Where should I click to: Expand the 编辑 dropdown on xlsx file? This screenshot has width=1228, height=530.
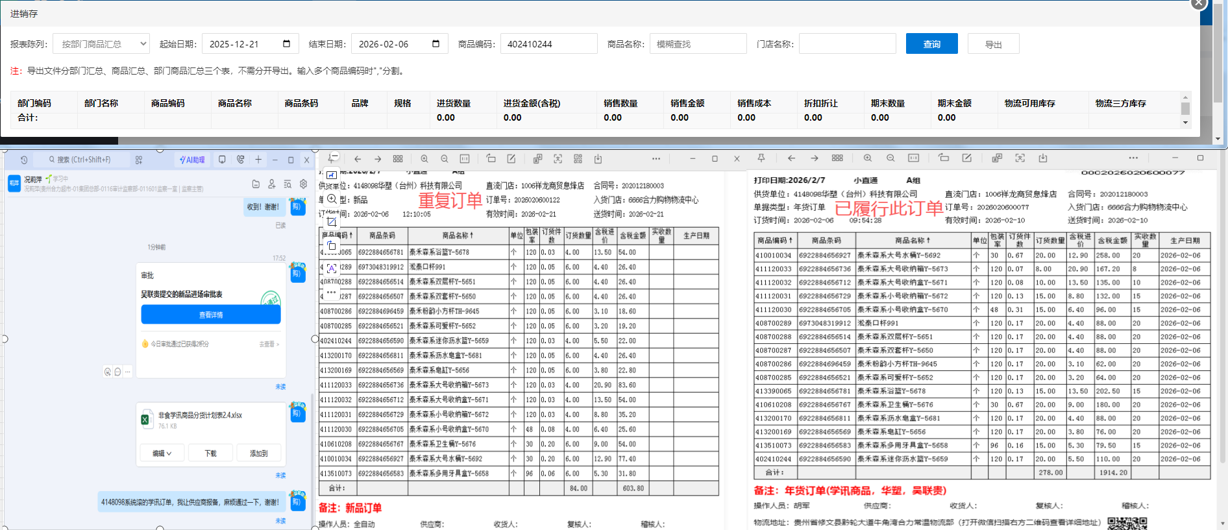click(162, 453)
